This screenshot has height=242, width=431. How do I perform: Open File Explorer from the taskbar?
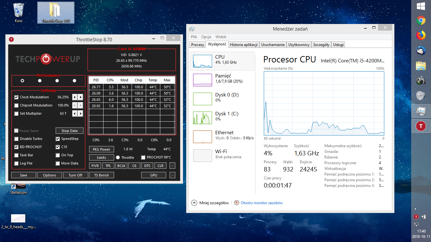pyautogui.click(x=421, y=66)
